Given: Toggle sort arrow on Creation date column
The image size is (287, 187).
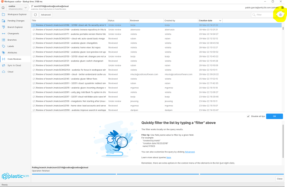Looking at the screenshot, I should point(220,20).
